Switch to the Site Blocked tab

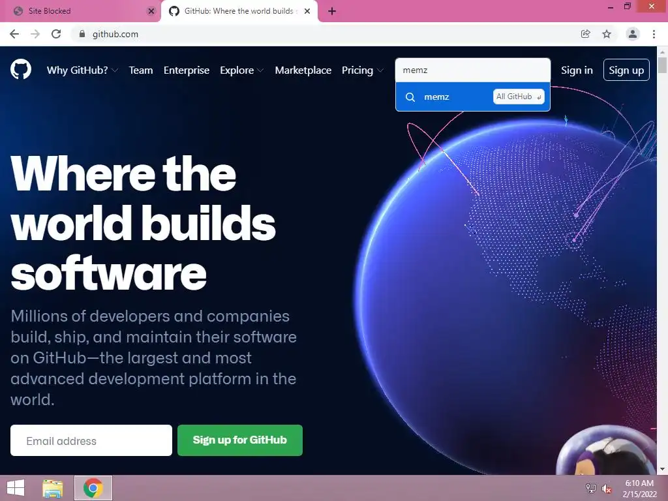pyautogui.click(x=80, y=11)
